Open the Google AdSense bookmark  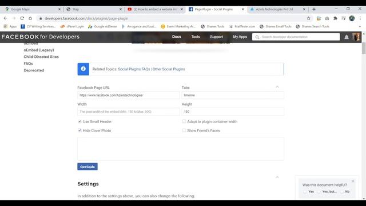[102, 26]
